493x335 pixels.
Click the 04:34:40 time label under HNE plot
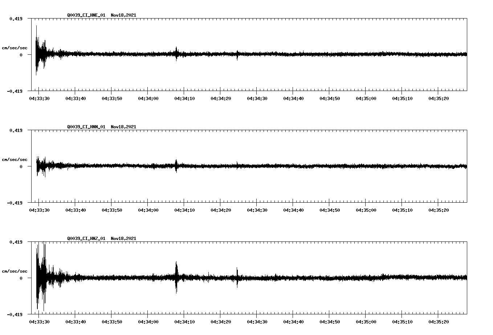click(x=293, y=99)
